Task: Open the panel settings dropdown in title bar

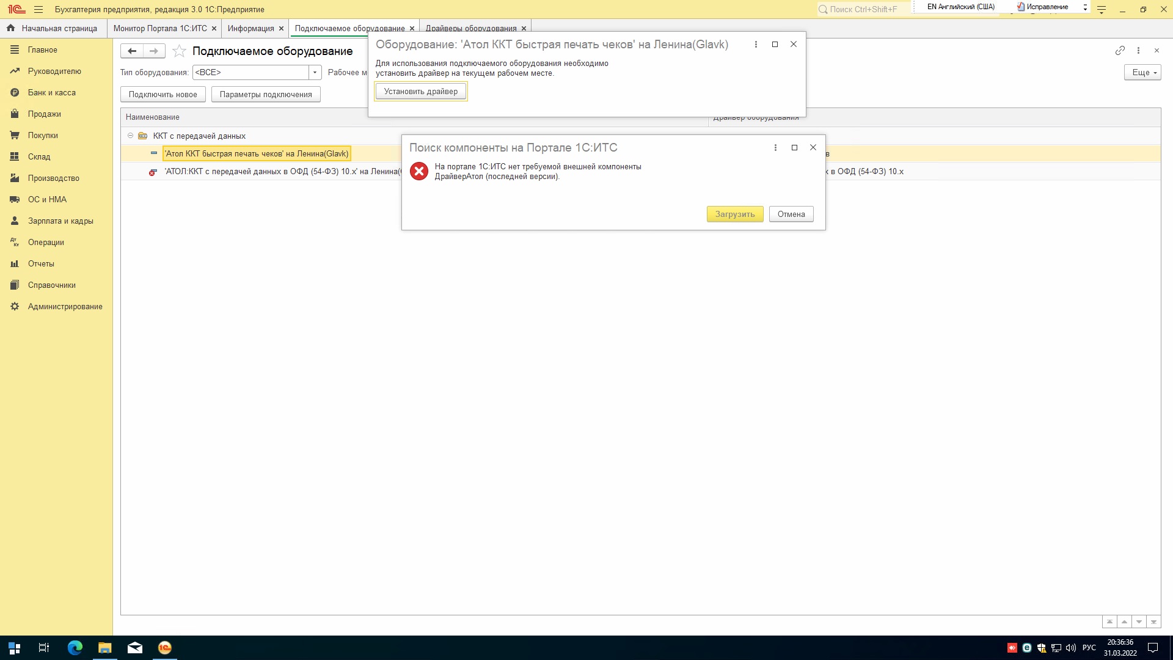Action: (x=1102, y=10)
